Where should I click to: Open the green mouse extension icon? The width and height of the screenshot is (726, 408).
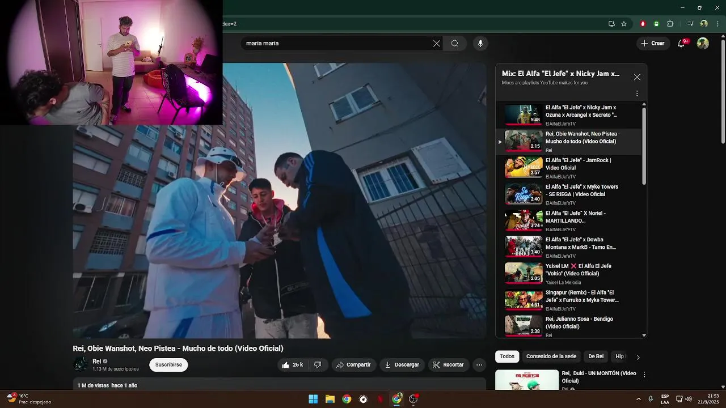tap(656, 24)
